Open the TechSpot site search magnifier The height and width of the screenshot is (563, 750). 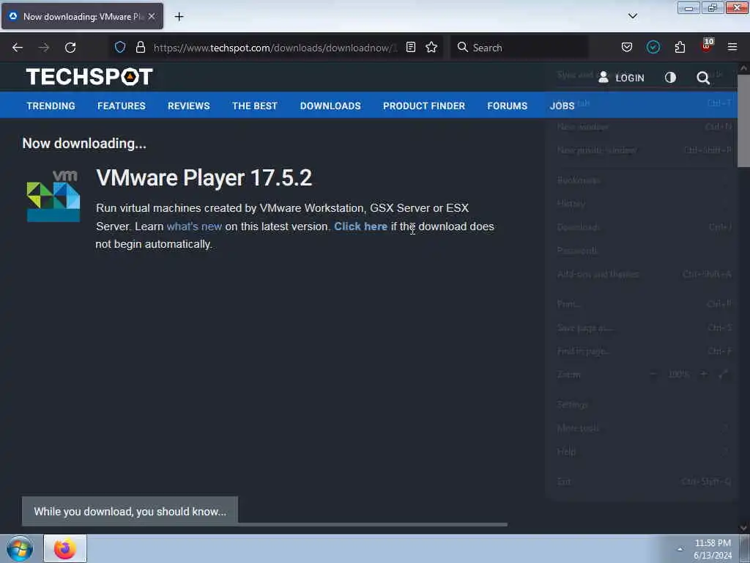[702, 78]
